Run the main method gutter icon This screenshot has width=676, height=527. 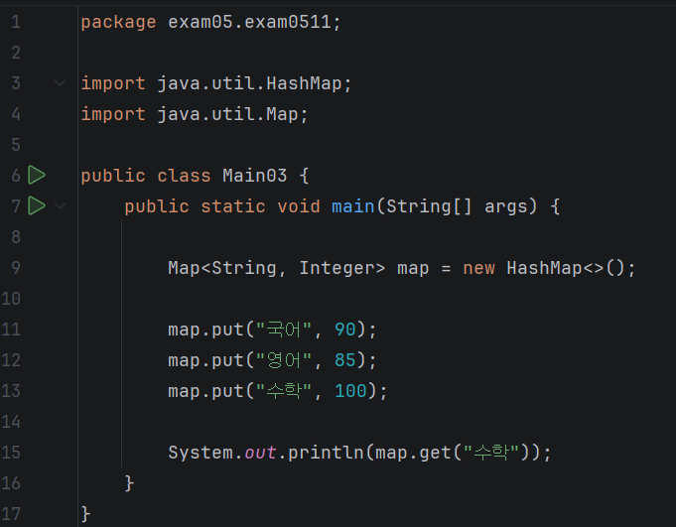tap(37, 206)
